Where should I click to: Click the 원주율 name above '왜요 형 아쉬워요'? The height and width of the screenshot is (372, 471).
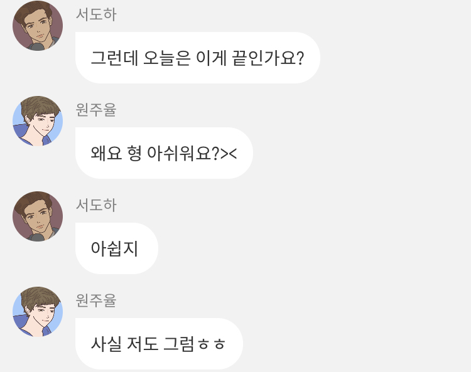tap(96, 110)
